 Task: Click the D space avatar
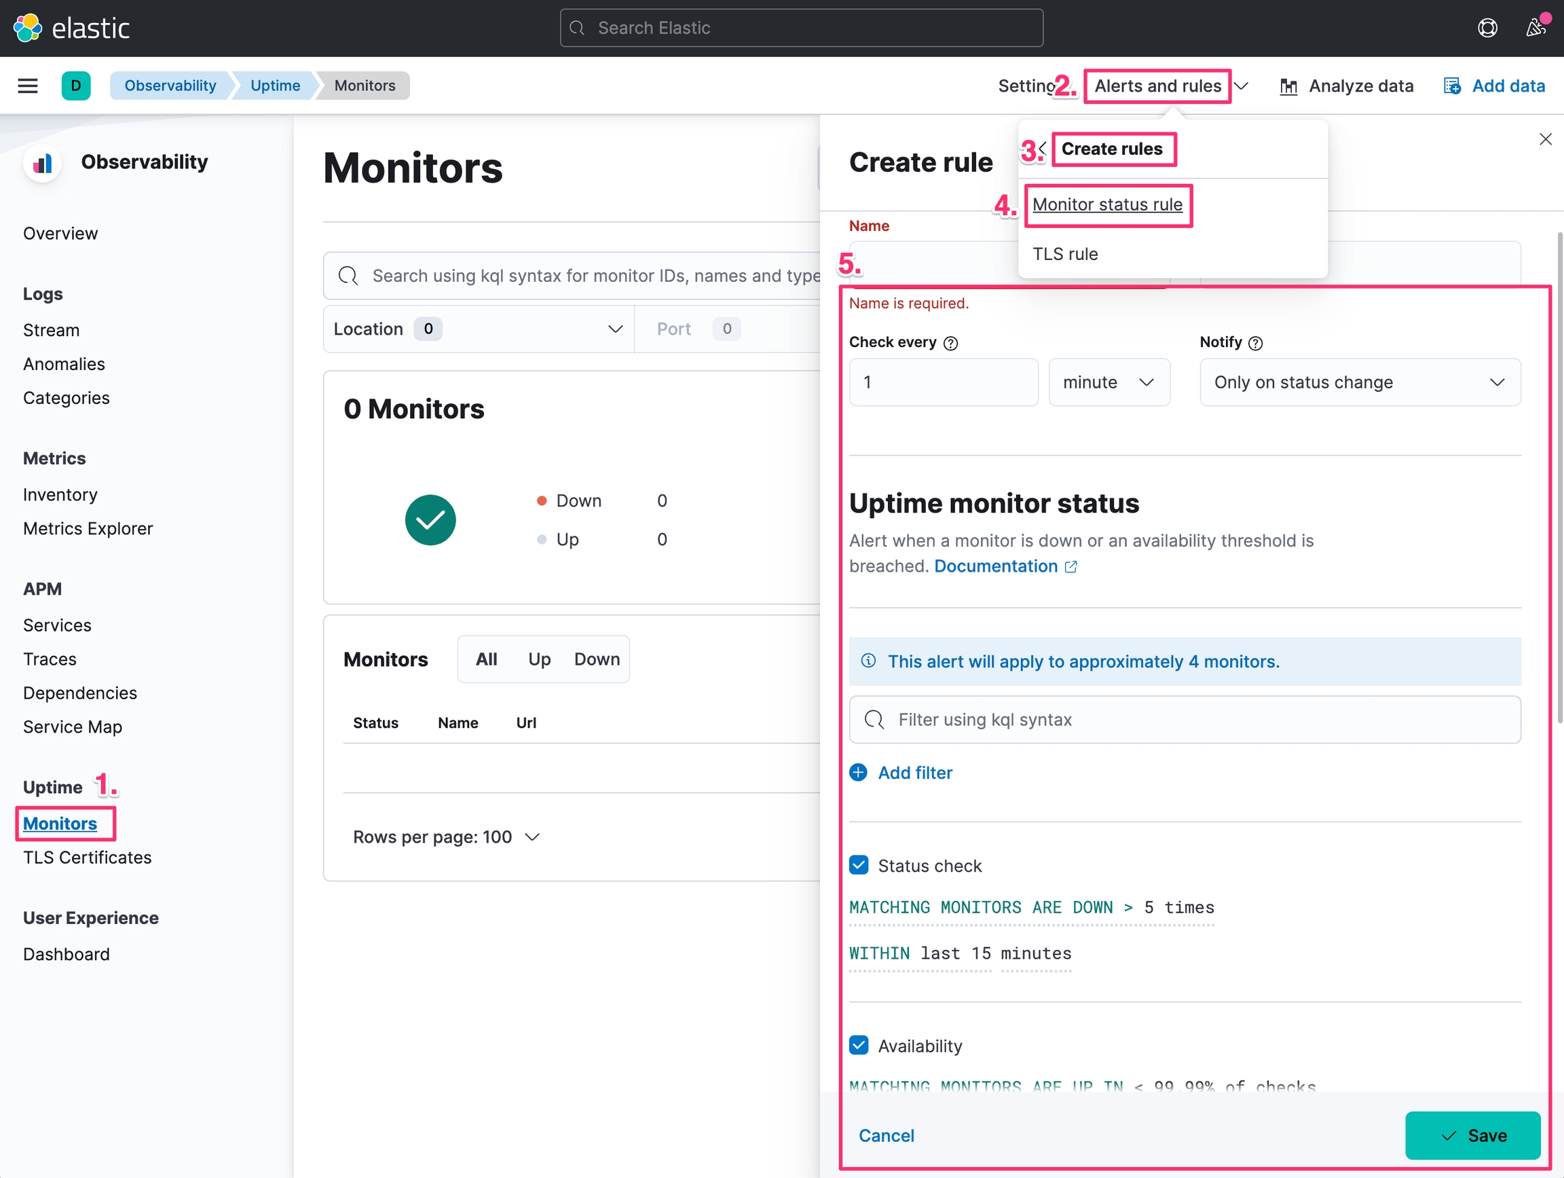[75, 86]
